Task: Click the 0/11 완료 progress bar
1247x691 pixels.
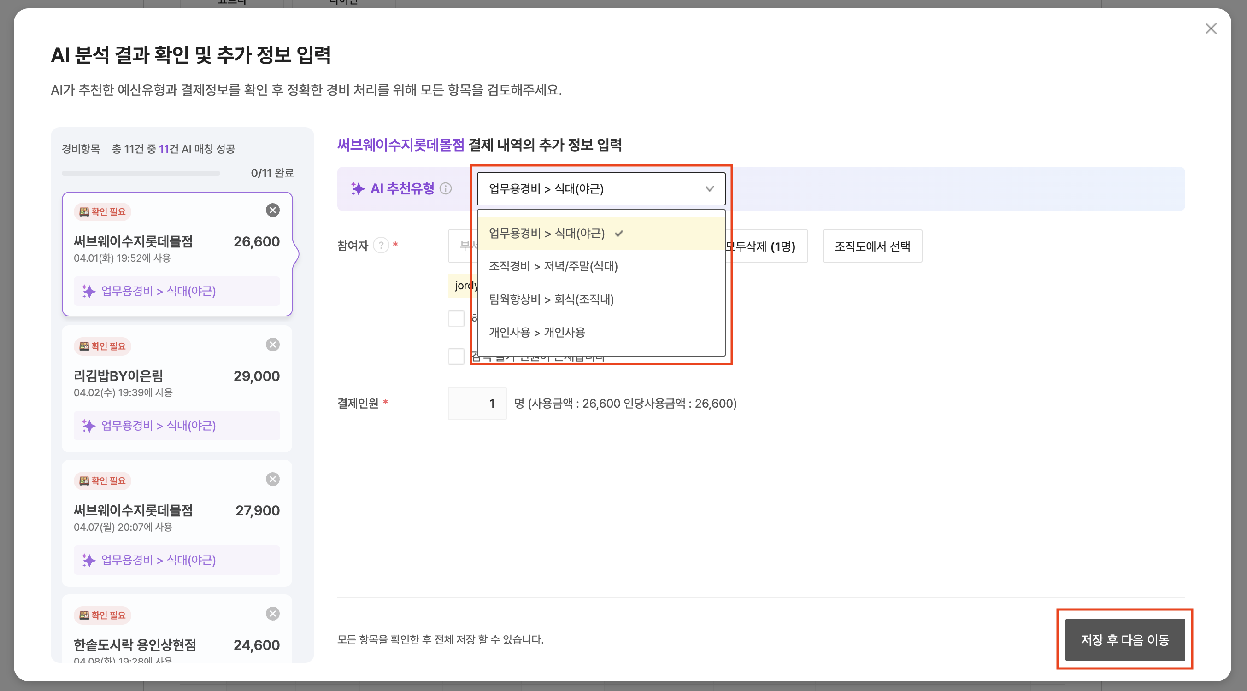Action: pos(141,173)
